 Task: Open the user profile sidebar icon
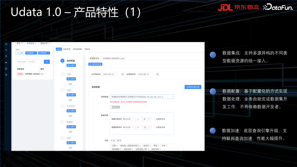6,50
